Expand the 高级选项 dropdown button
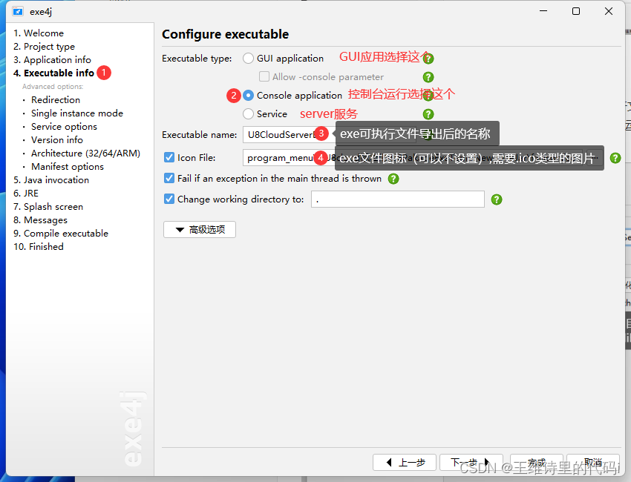This screenshot has width=631, height=482. [200, 230]
